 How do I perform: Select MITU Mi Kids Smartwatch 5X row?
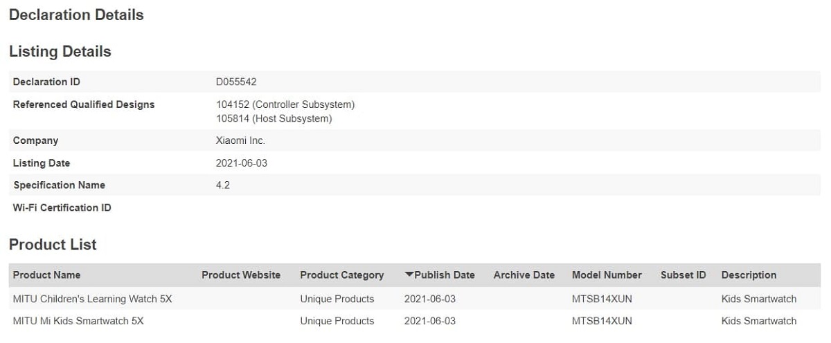coord(415,321)
